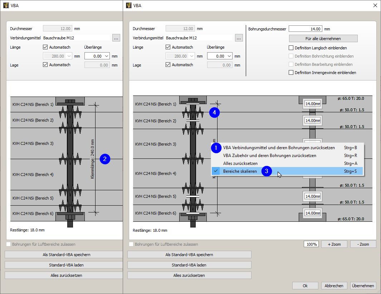Click blue marker number 1 in context menu
381x294 pixels.
(216, 147)
